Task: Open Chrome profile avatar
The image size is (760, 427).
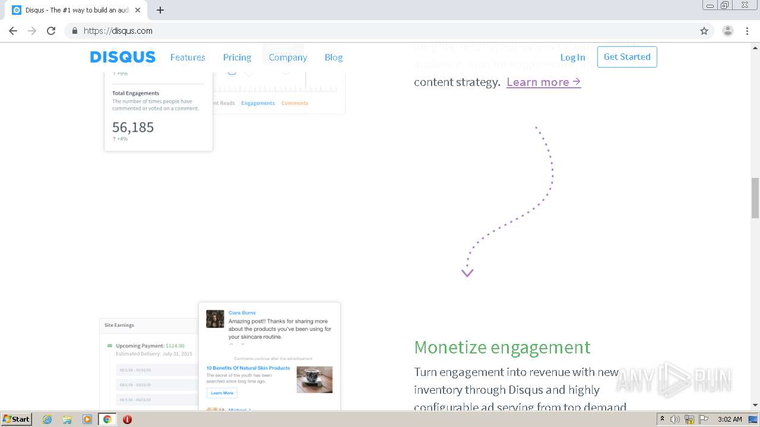Action: (x=728, y=31)
